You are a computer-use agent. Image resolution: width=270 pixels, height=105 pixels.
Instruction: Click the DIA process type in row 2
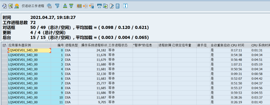pyautogui.click(x=71, y=60)
